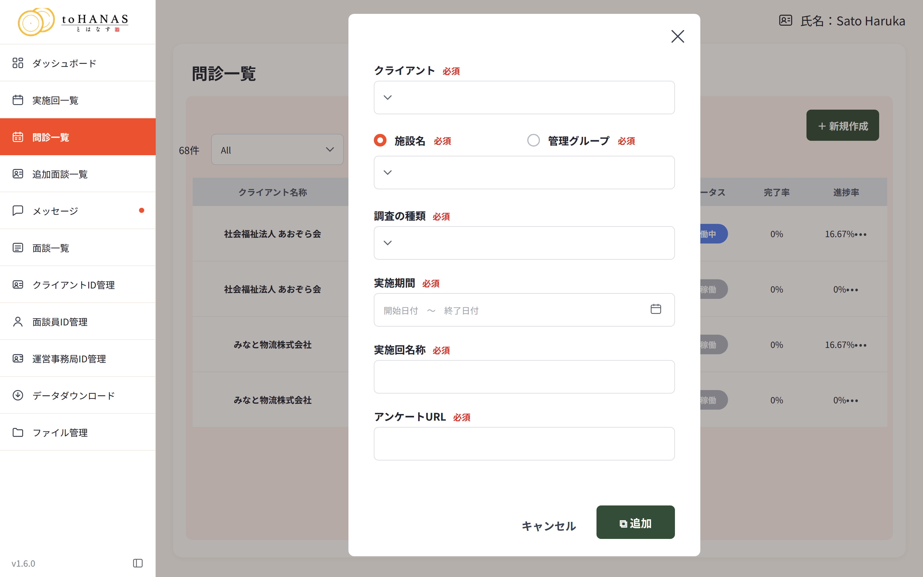The width and height of the screenshot is (923, 577).
Task: Click the 終了日付 end date field
Action: tap(461, 311)
